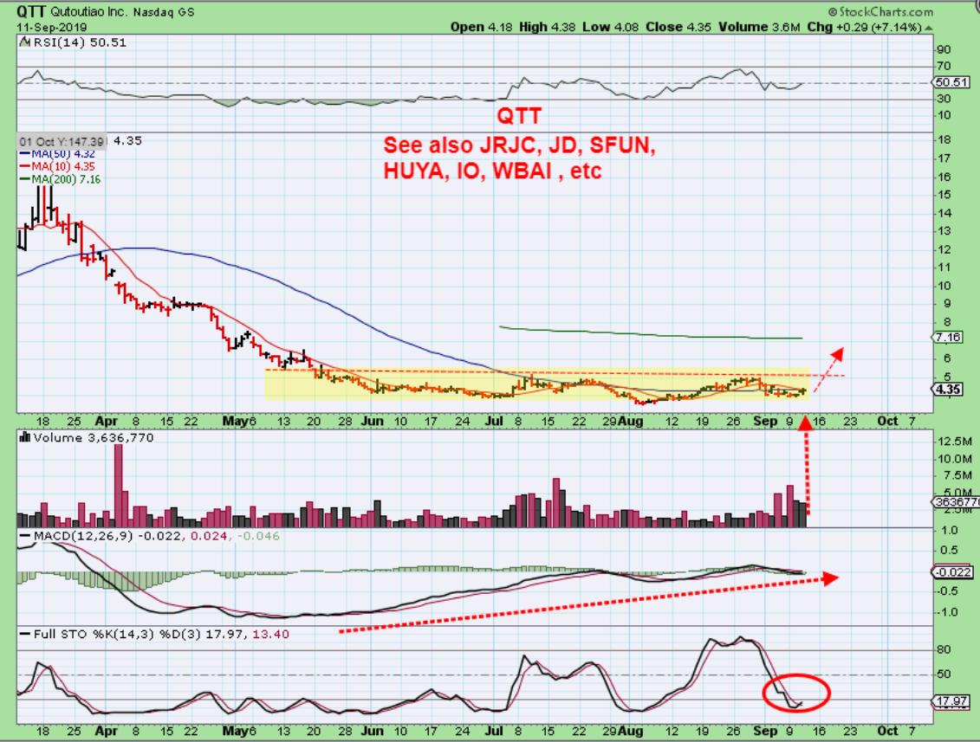Click the High 4.38 value
Viewport: 980px width, 742px height.
click(547, 27)
